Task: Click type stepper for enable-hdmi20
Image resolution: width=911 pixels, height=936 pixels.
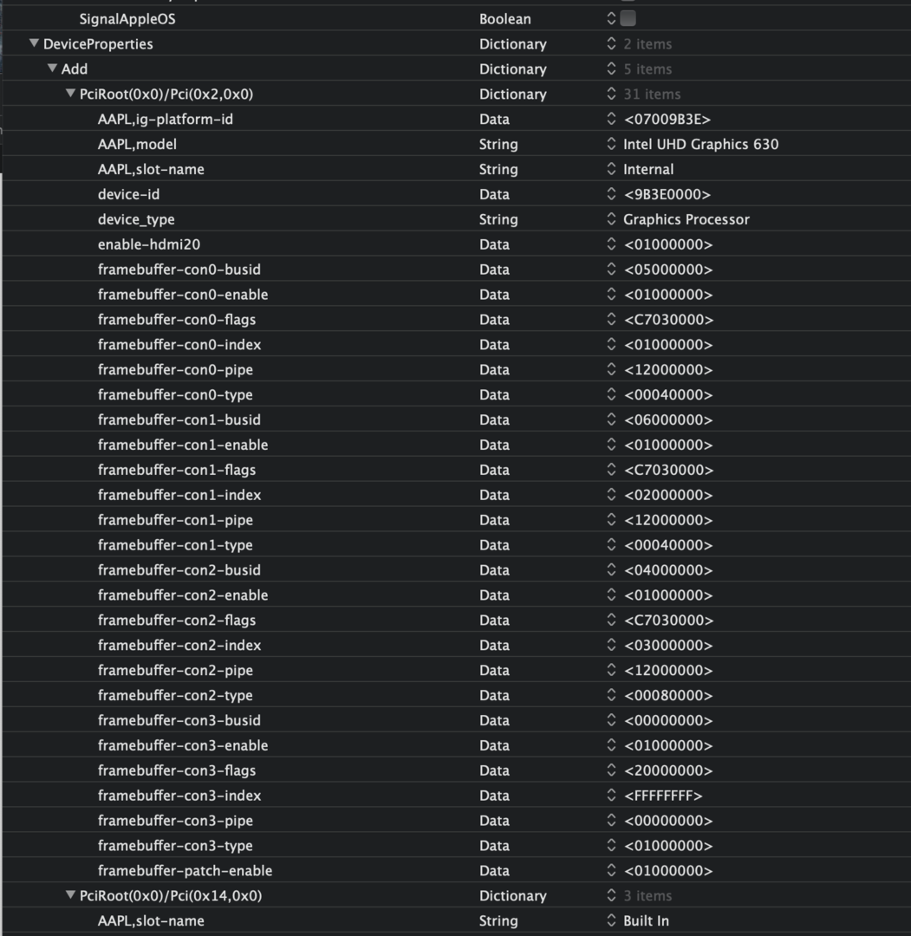Action: point(611,244)
